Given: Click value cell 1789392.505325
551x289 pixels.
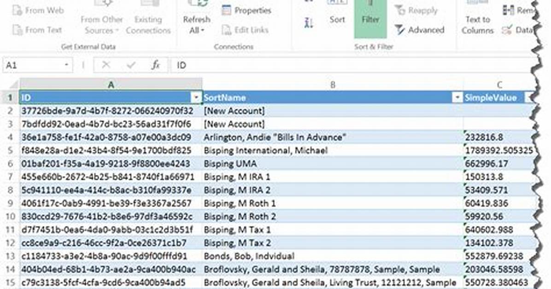Looking at the screenshot, I should point(499,150).
